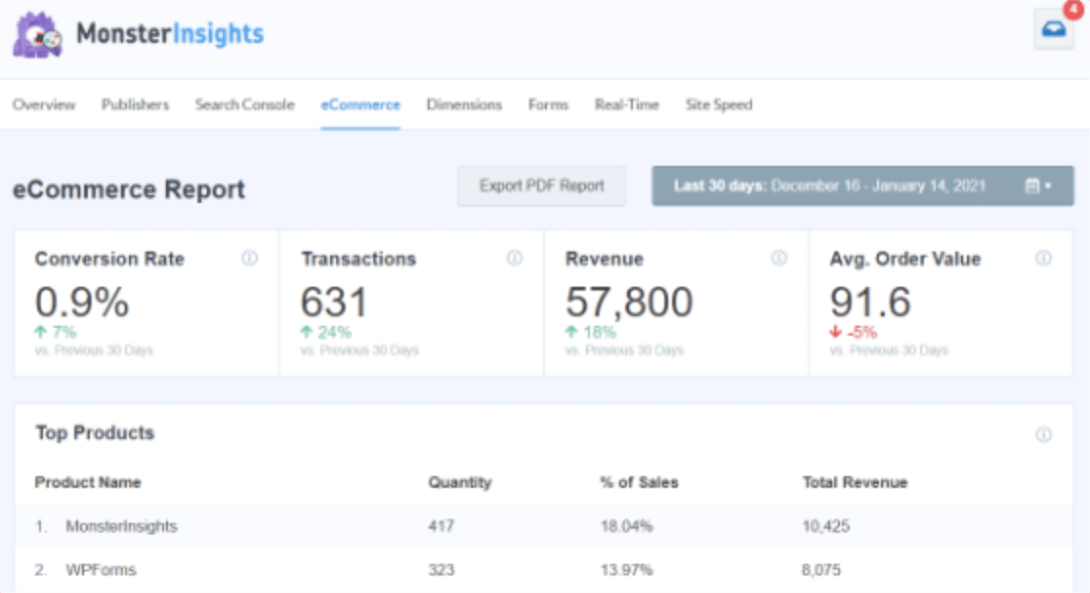Screen dimensions: 1090x593
Task: Click info icon beside Avg. Order Value
Action: (1043, 258)
